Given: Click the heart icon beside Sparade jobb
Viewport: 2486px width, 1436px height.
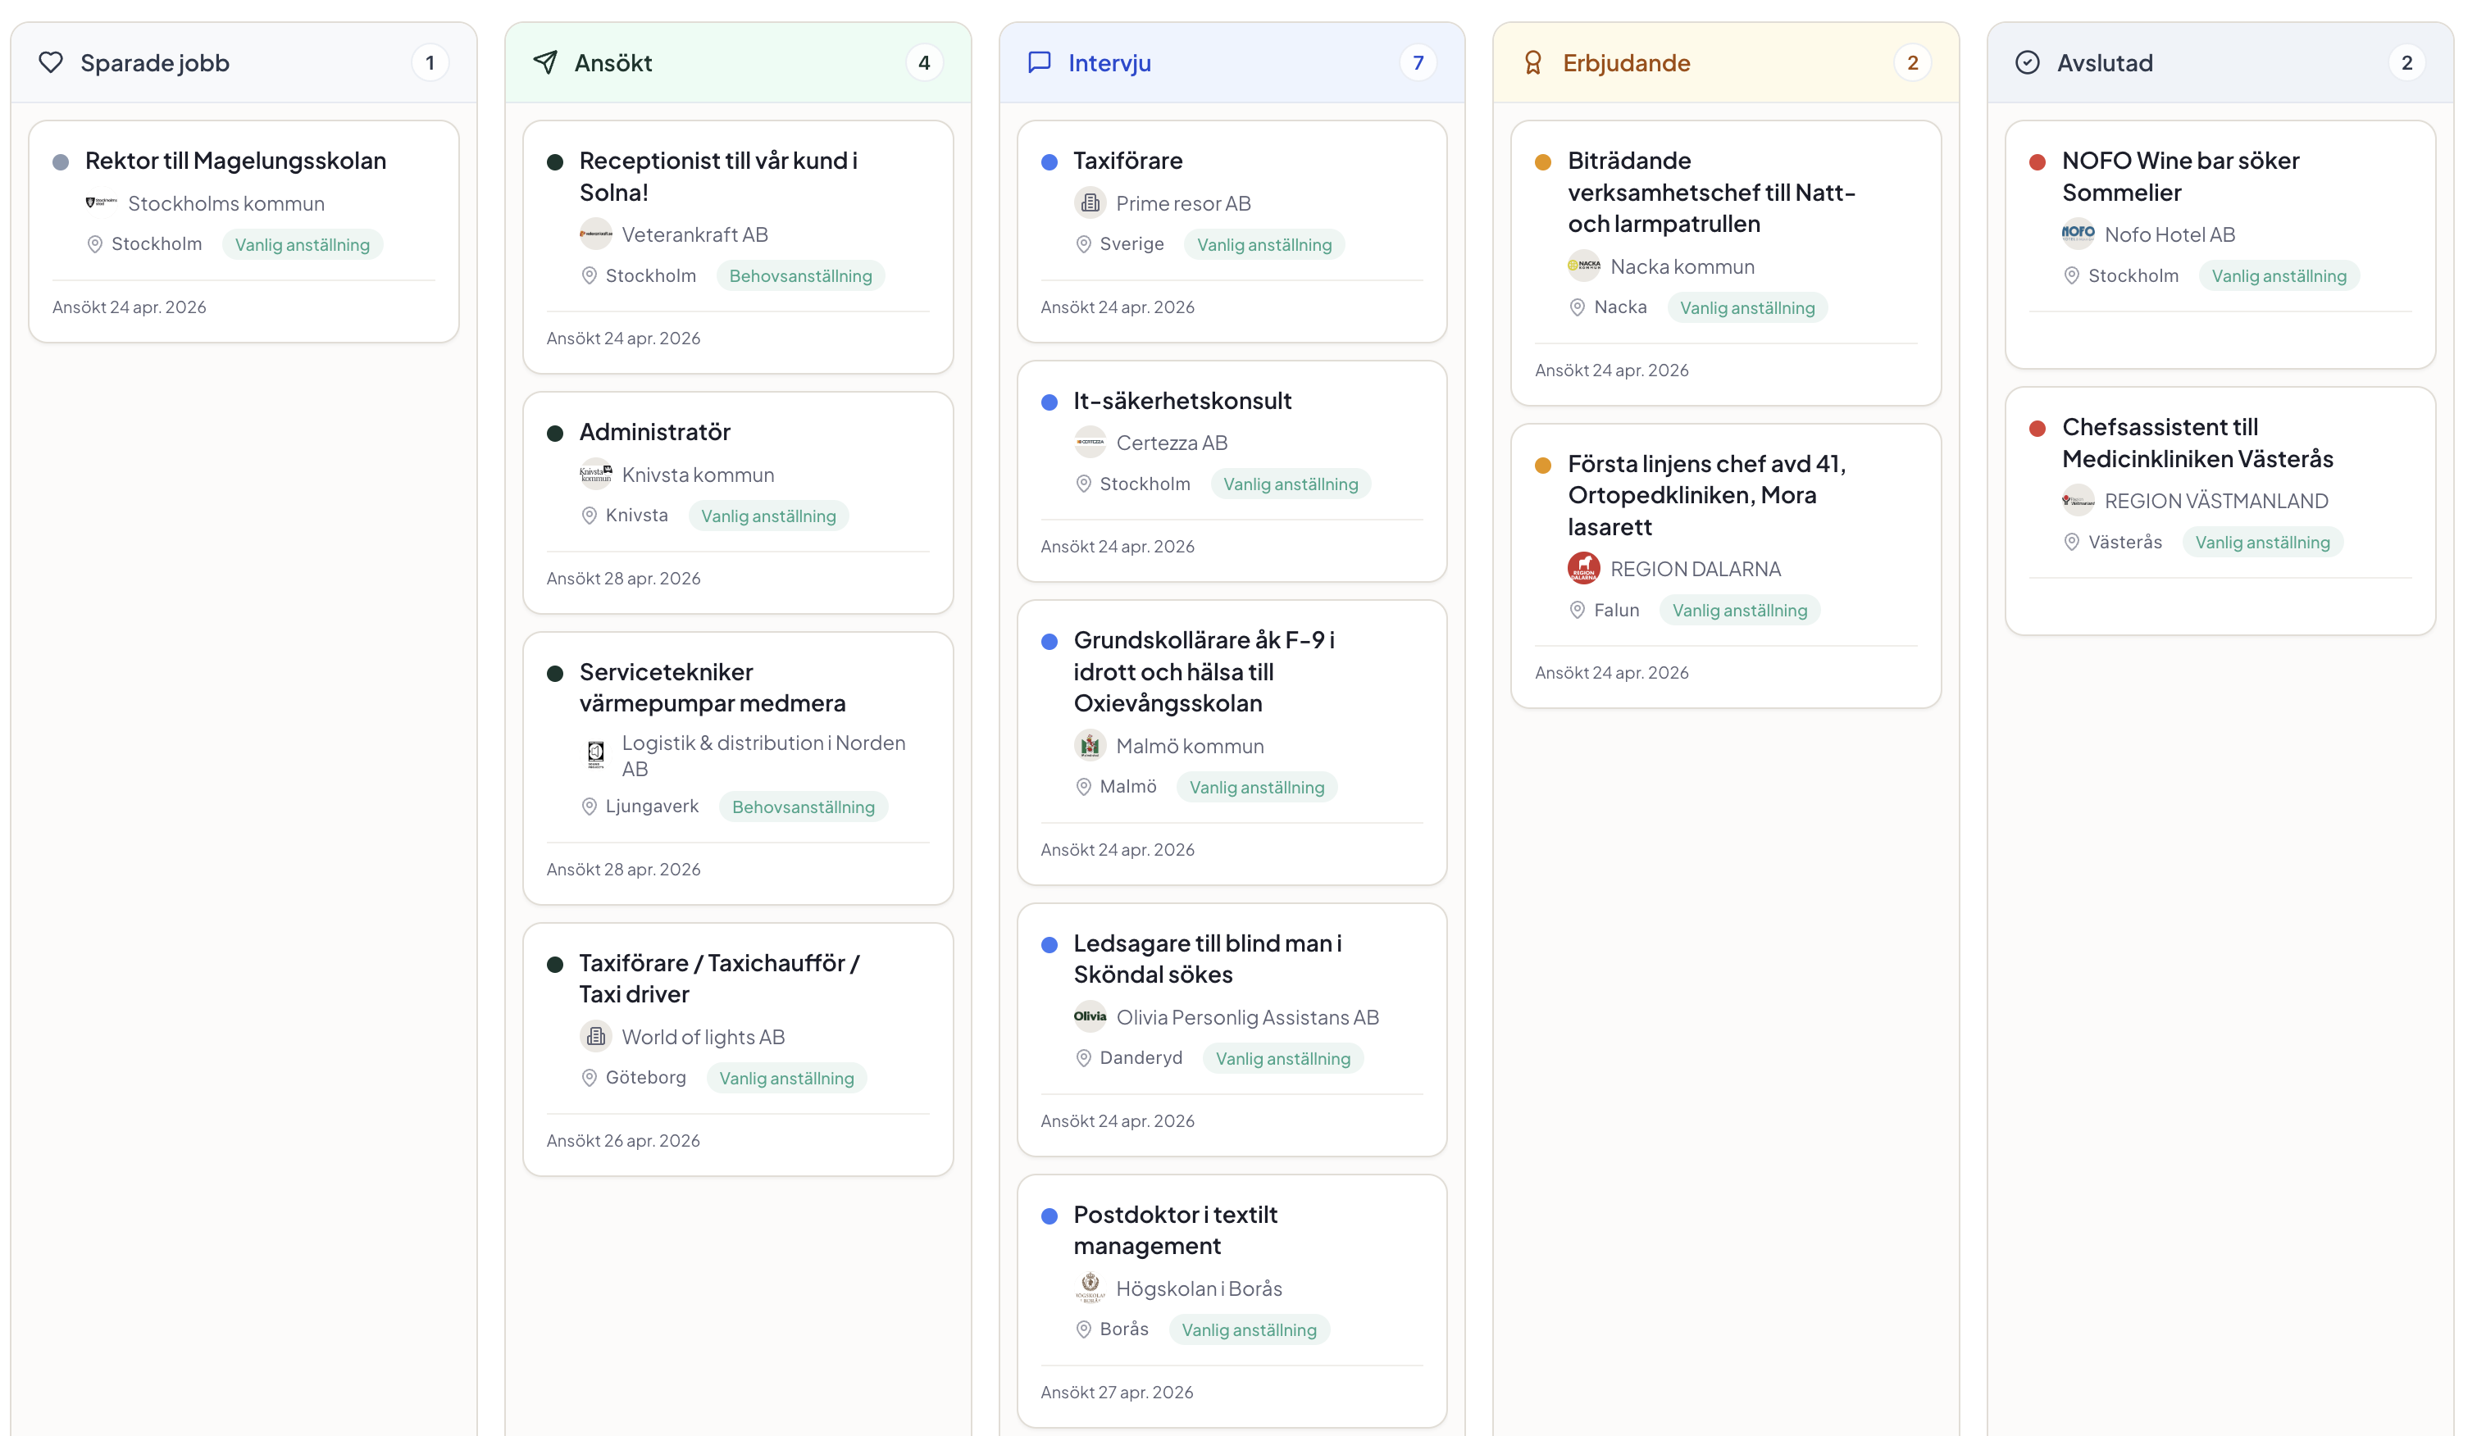Looking at the screenshot, I should [x=50, y=63].
